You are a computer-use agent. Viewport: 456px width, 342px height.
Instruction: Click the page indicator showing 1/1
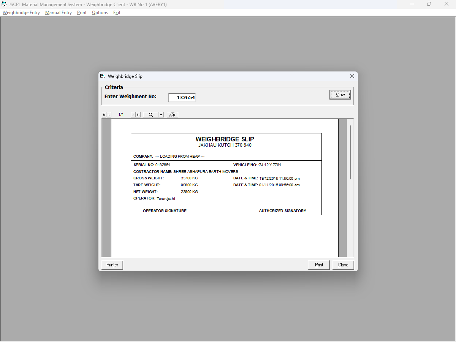pyautogui.click(x=121, y=114)
